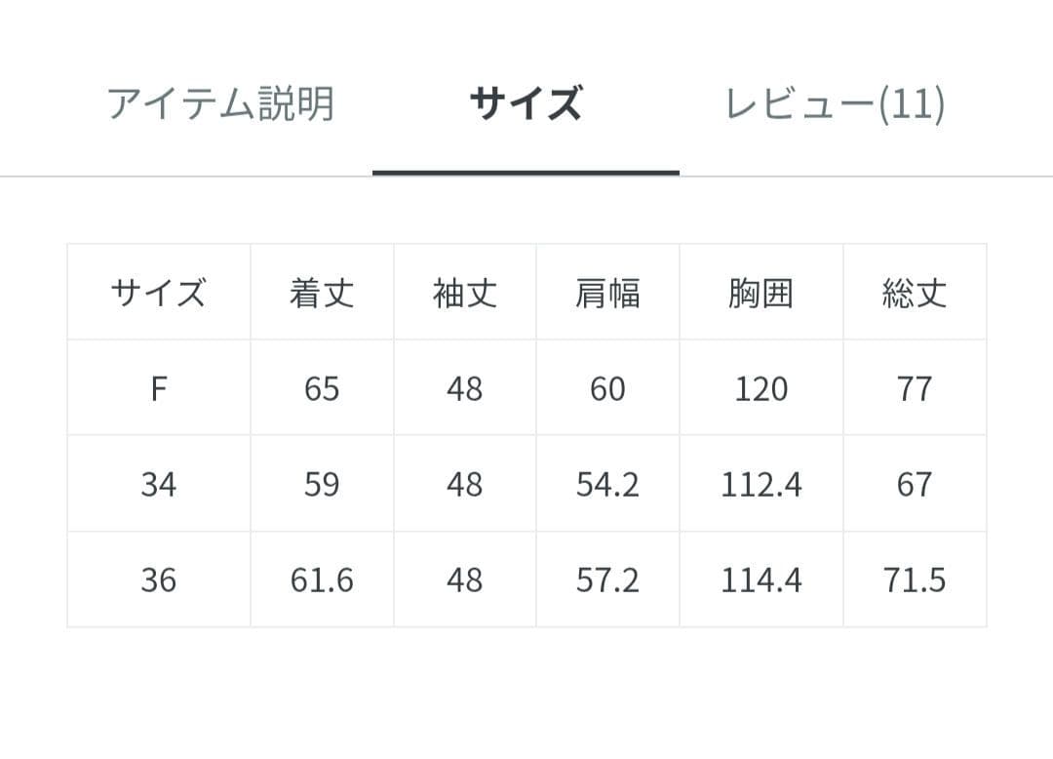This screenshot has height=759, width=1053.
Task: Click the 肩幅 value 54.2 for size 34
Action: pos(607,484)
